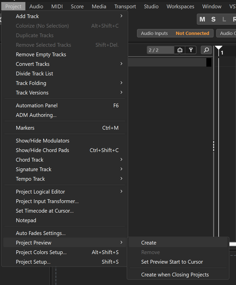Toggle the global Solo (S) button
The width and height of the screenshot is (236, 285).
213,19
